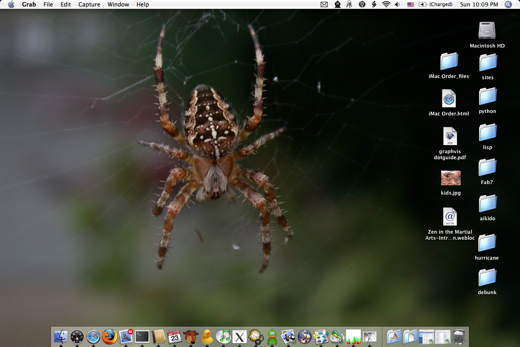Click the battery Charged status

point(435,4)
